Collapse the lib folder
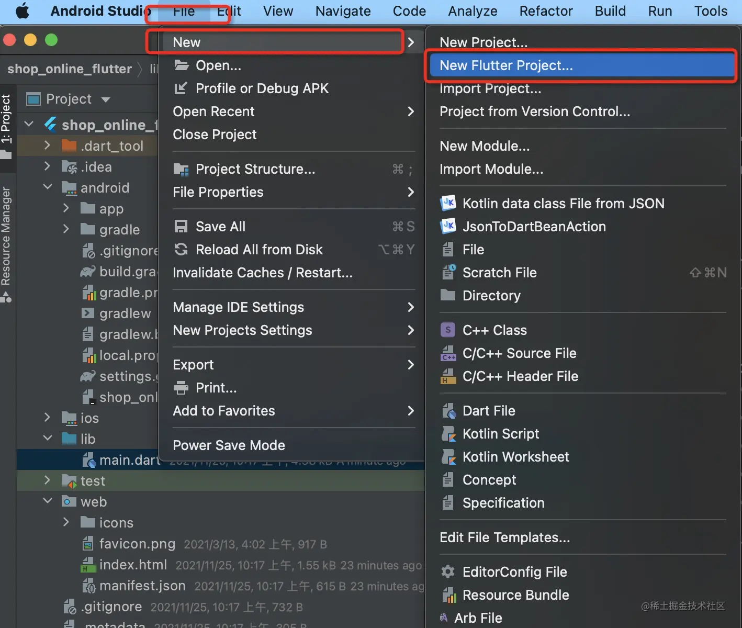Viewport: 742px width, 628px height. pos(47,439)
